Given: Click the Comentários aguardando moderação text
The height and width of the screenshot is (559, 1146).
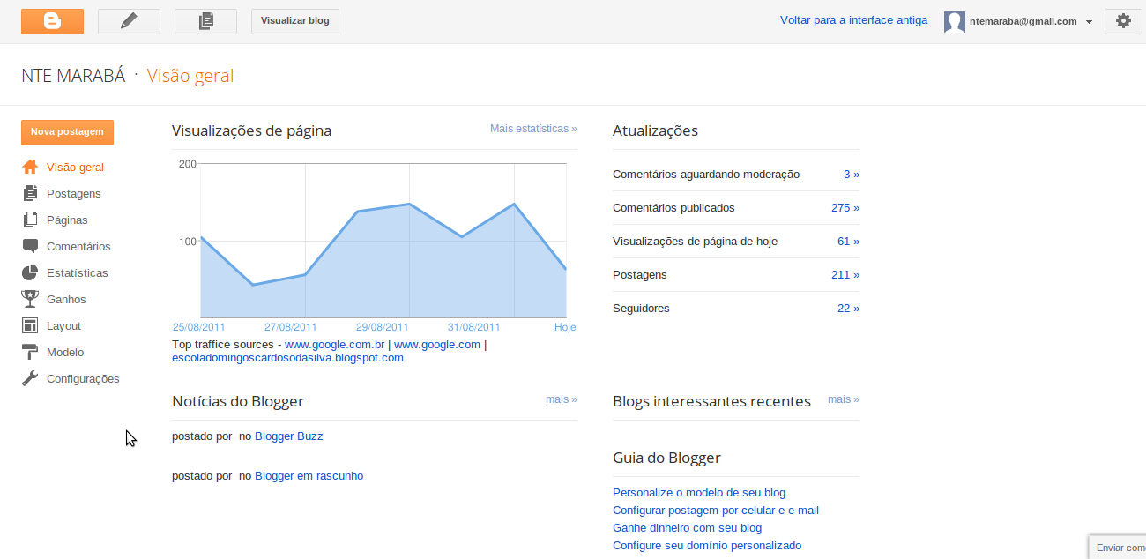Looking at the screenshot, I should tap(706, 174).
